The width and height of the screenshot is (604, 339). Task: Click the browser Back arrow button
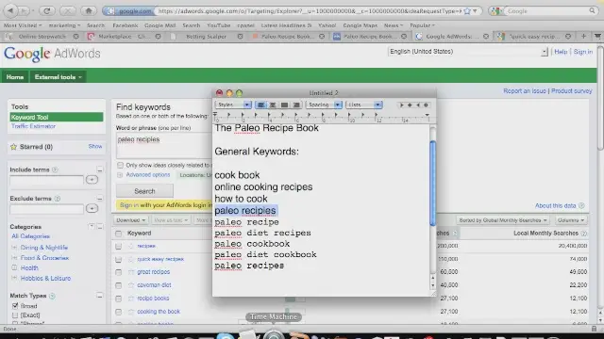pyautogui.click(x=10, y=10)
